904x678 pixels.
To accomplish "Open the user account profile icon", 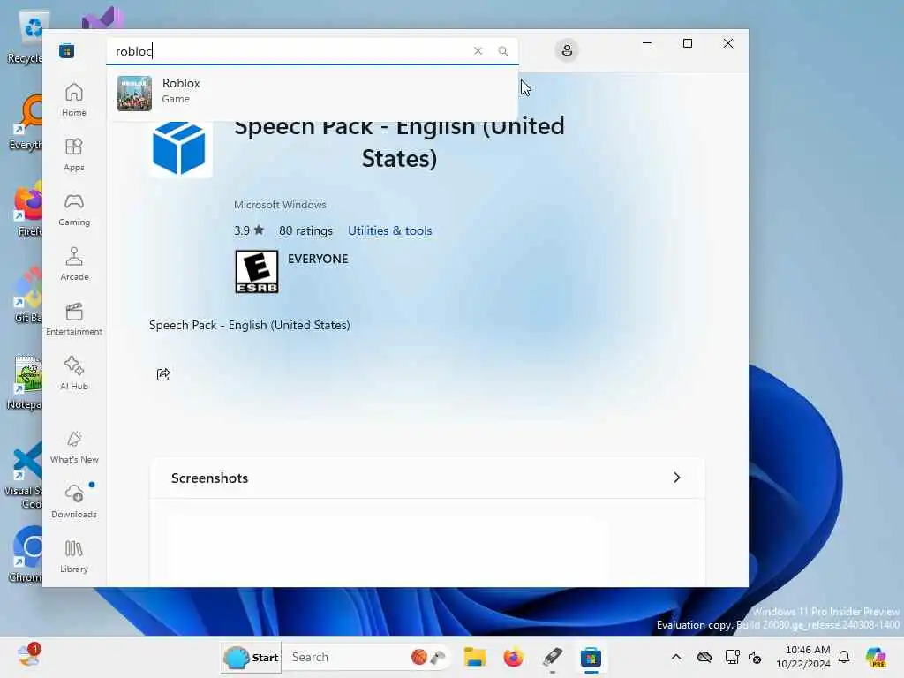I will tap(567, 50).
